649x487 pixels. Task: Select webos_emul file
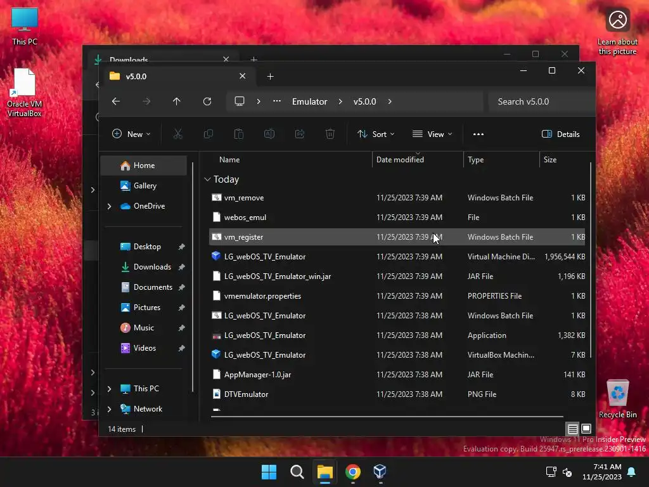pos(397,217)
